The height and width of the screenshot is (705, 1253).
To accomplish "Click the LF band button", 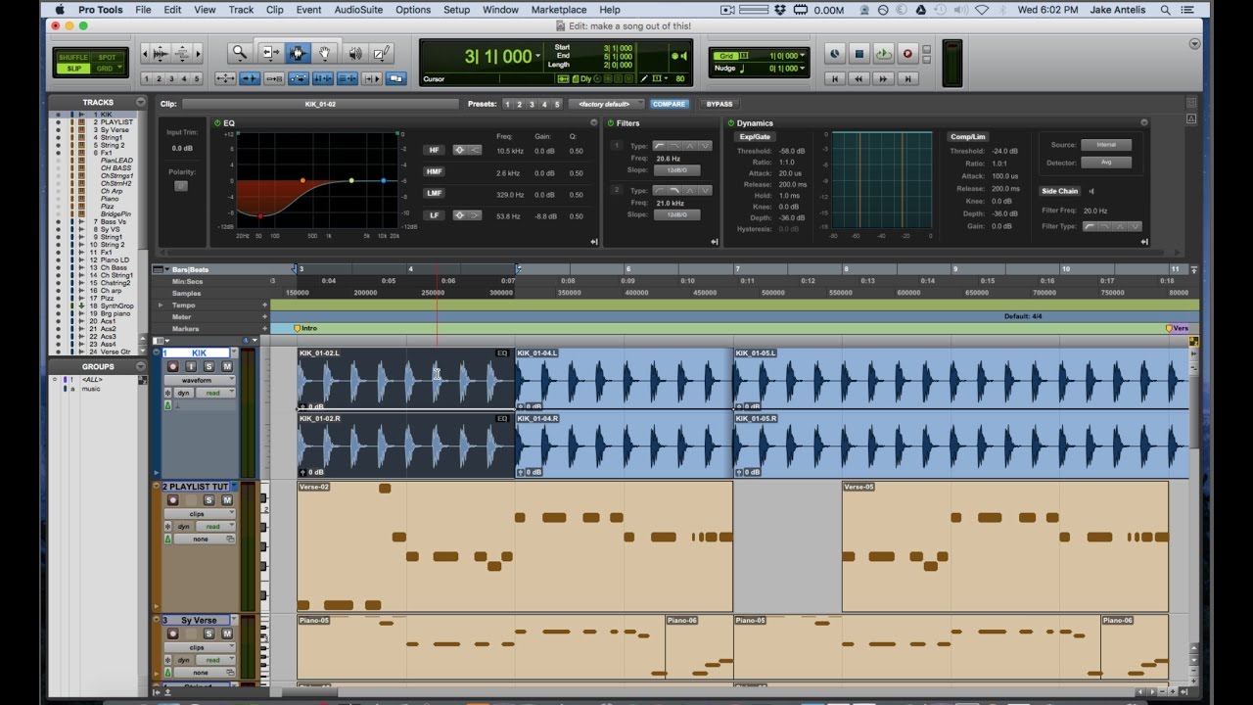I will click(x=434, y=215).
